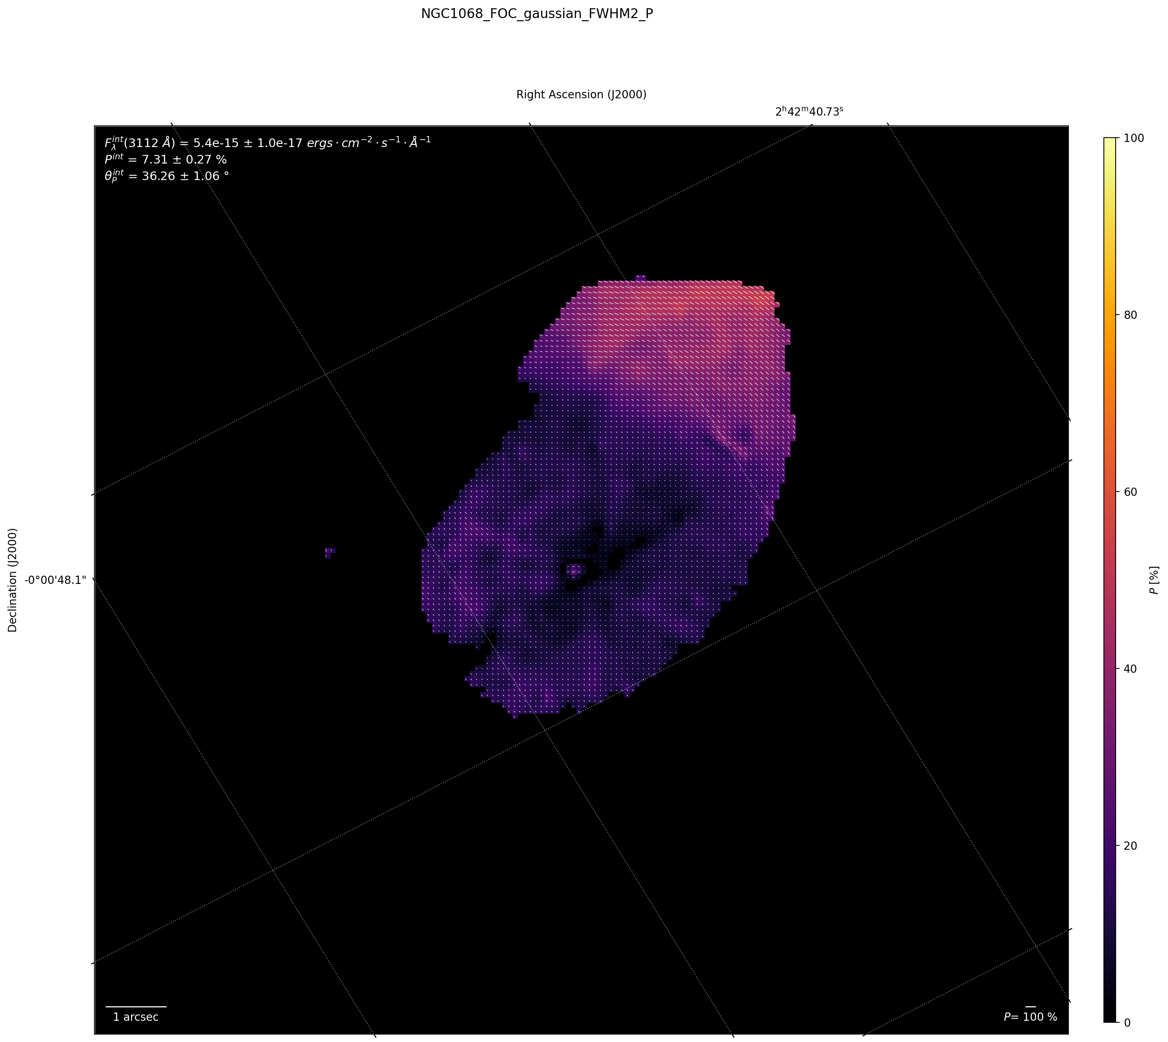The height and width of the screenshot is (1042, 1168).
Task: Click the P [%] colorbar label
Action: coord(1154,580)
